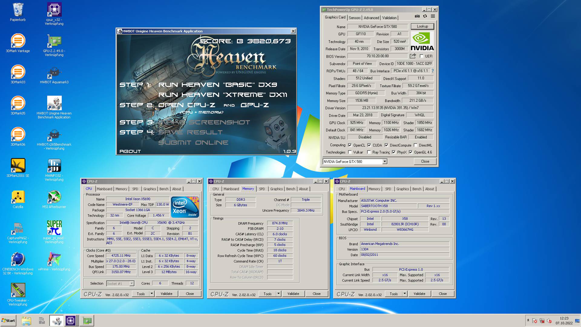
Task: Click the BIOS version share/export icon
Action: (x=413, y=56)
